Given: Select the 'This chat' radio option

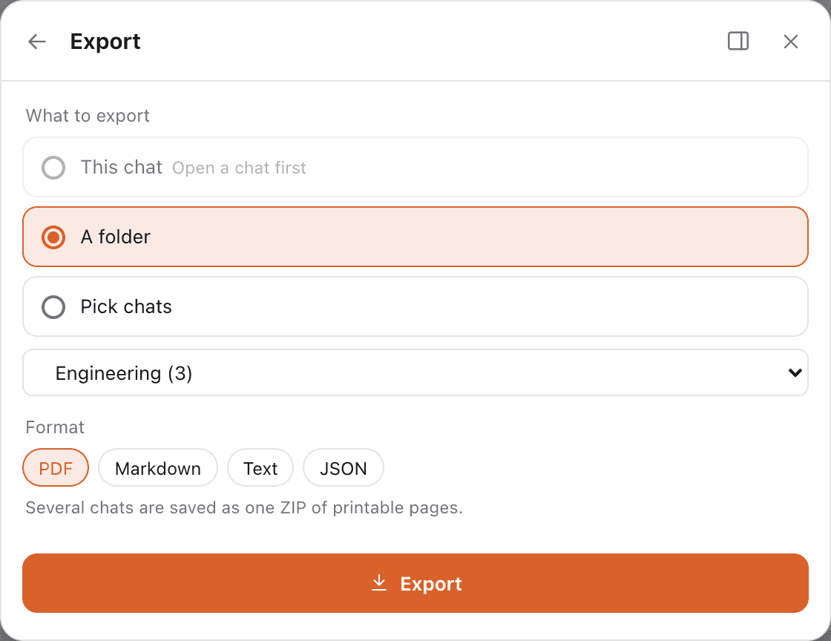Looking at the screenshot, I should (415, 168).
